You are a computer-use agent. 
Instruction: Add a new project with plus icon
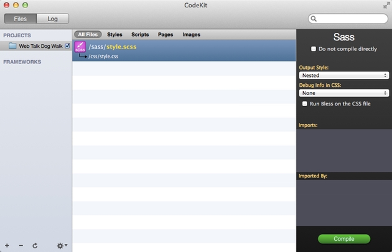7,246
